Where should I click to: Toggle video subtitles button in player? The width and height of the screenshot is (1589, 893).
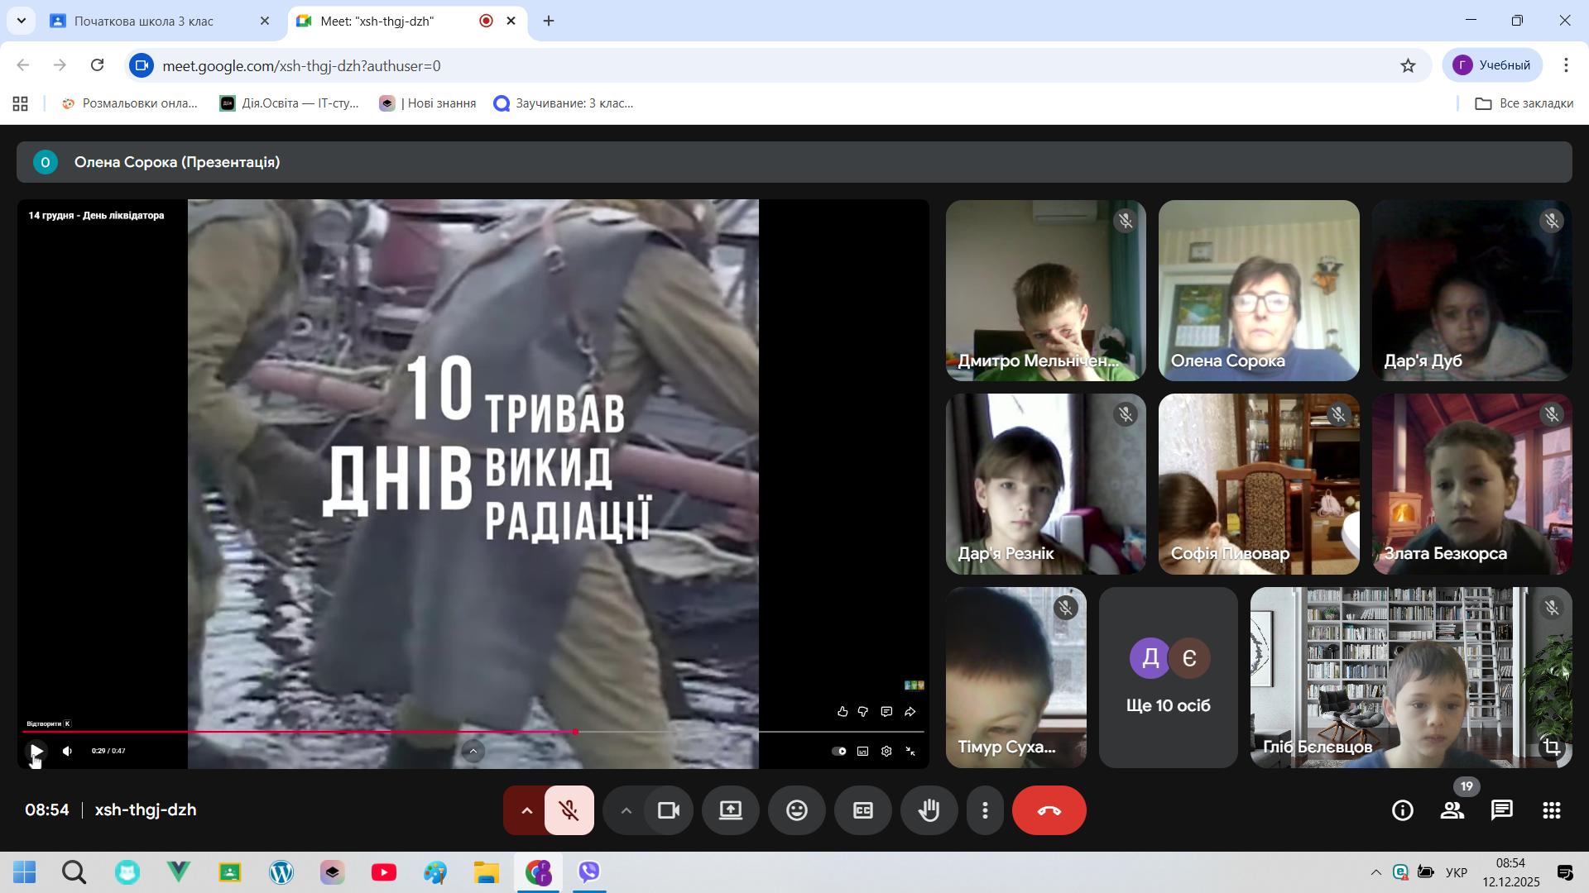click(x=862, y=751)
